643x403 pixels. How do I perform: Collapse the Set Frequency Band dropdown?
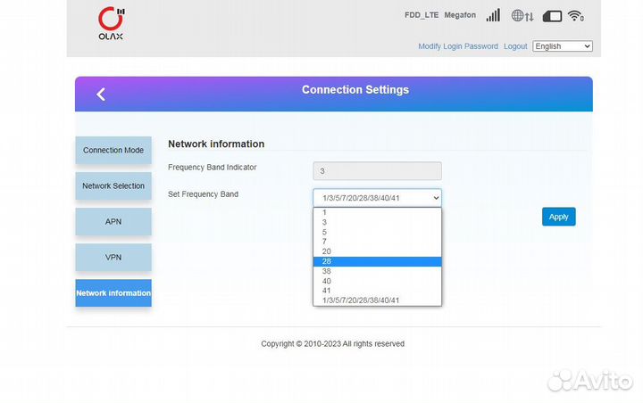pos(377,197)
